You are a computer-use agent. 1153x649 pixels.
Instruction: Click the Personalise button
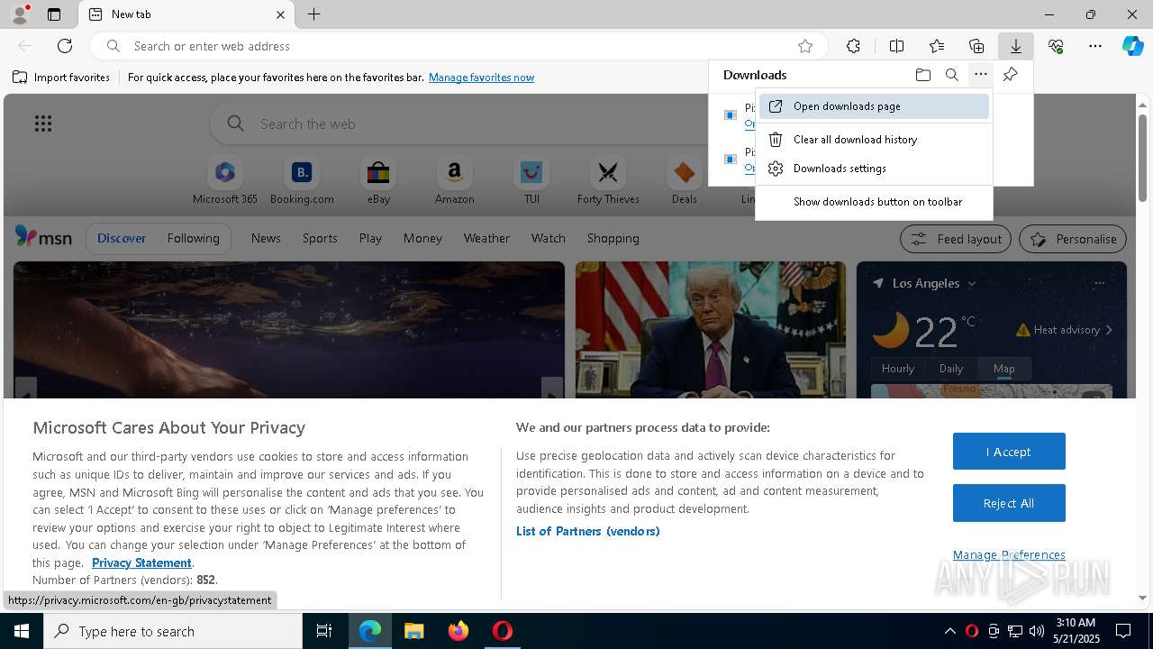pyautogui.click(x=1073, y=239)
